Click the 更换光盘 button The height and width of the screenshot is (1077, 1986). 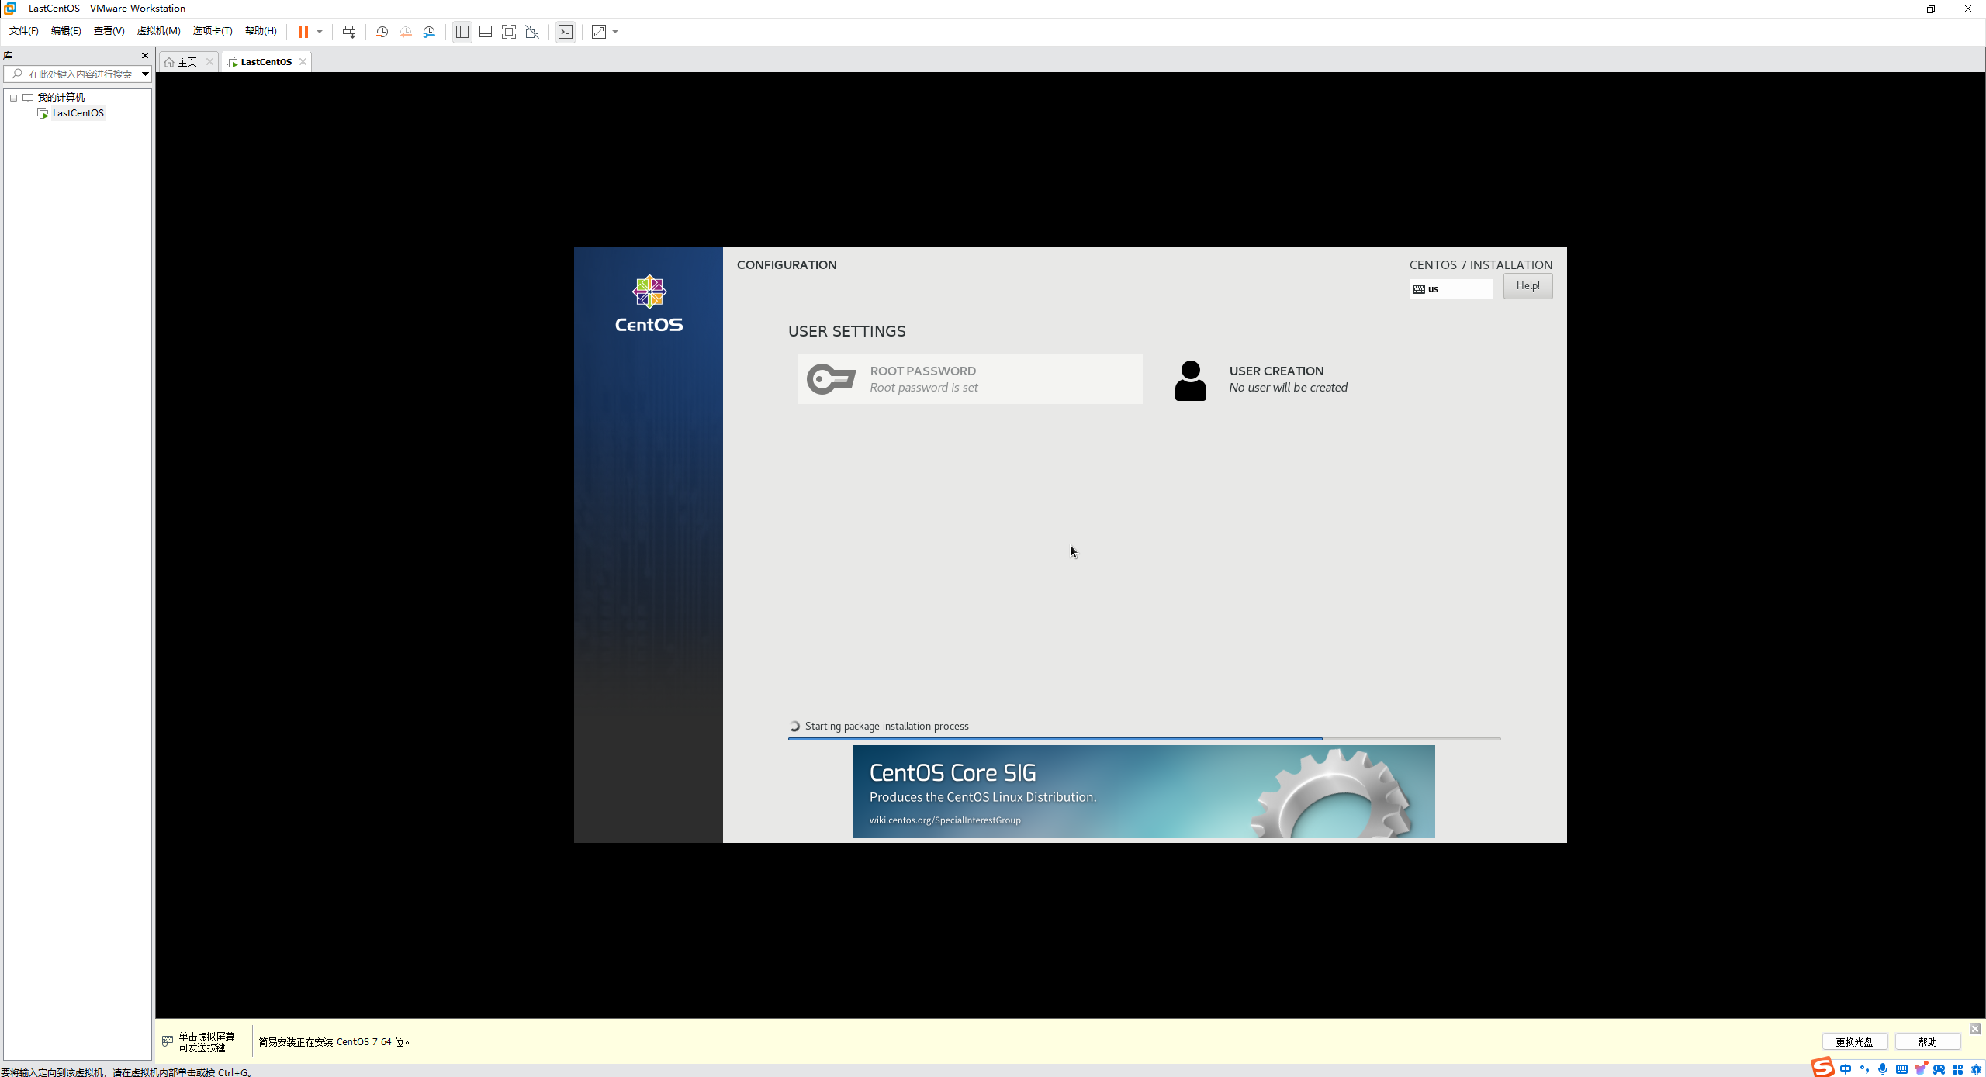pos(1854,1042)
